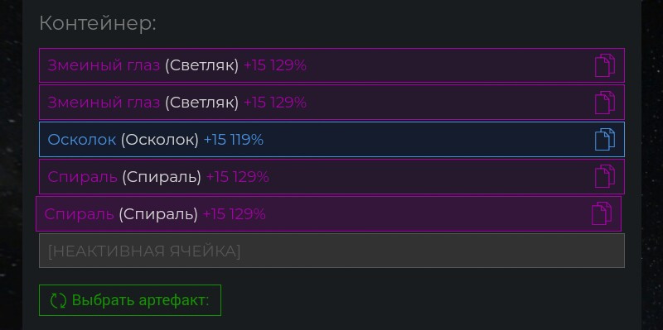
Task: Click the Контейнер: section heading
Action: (98, 24)
